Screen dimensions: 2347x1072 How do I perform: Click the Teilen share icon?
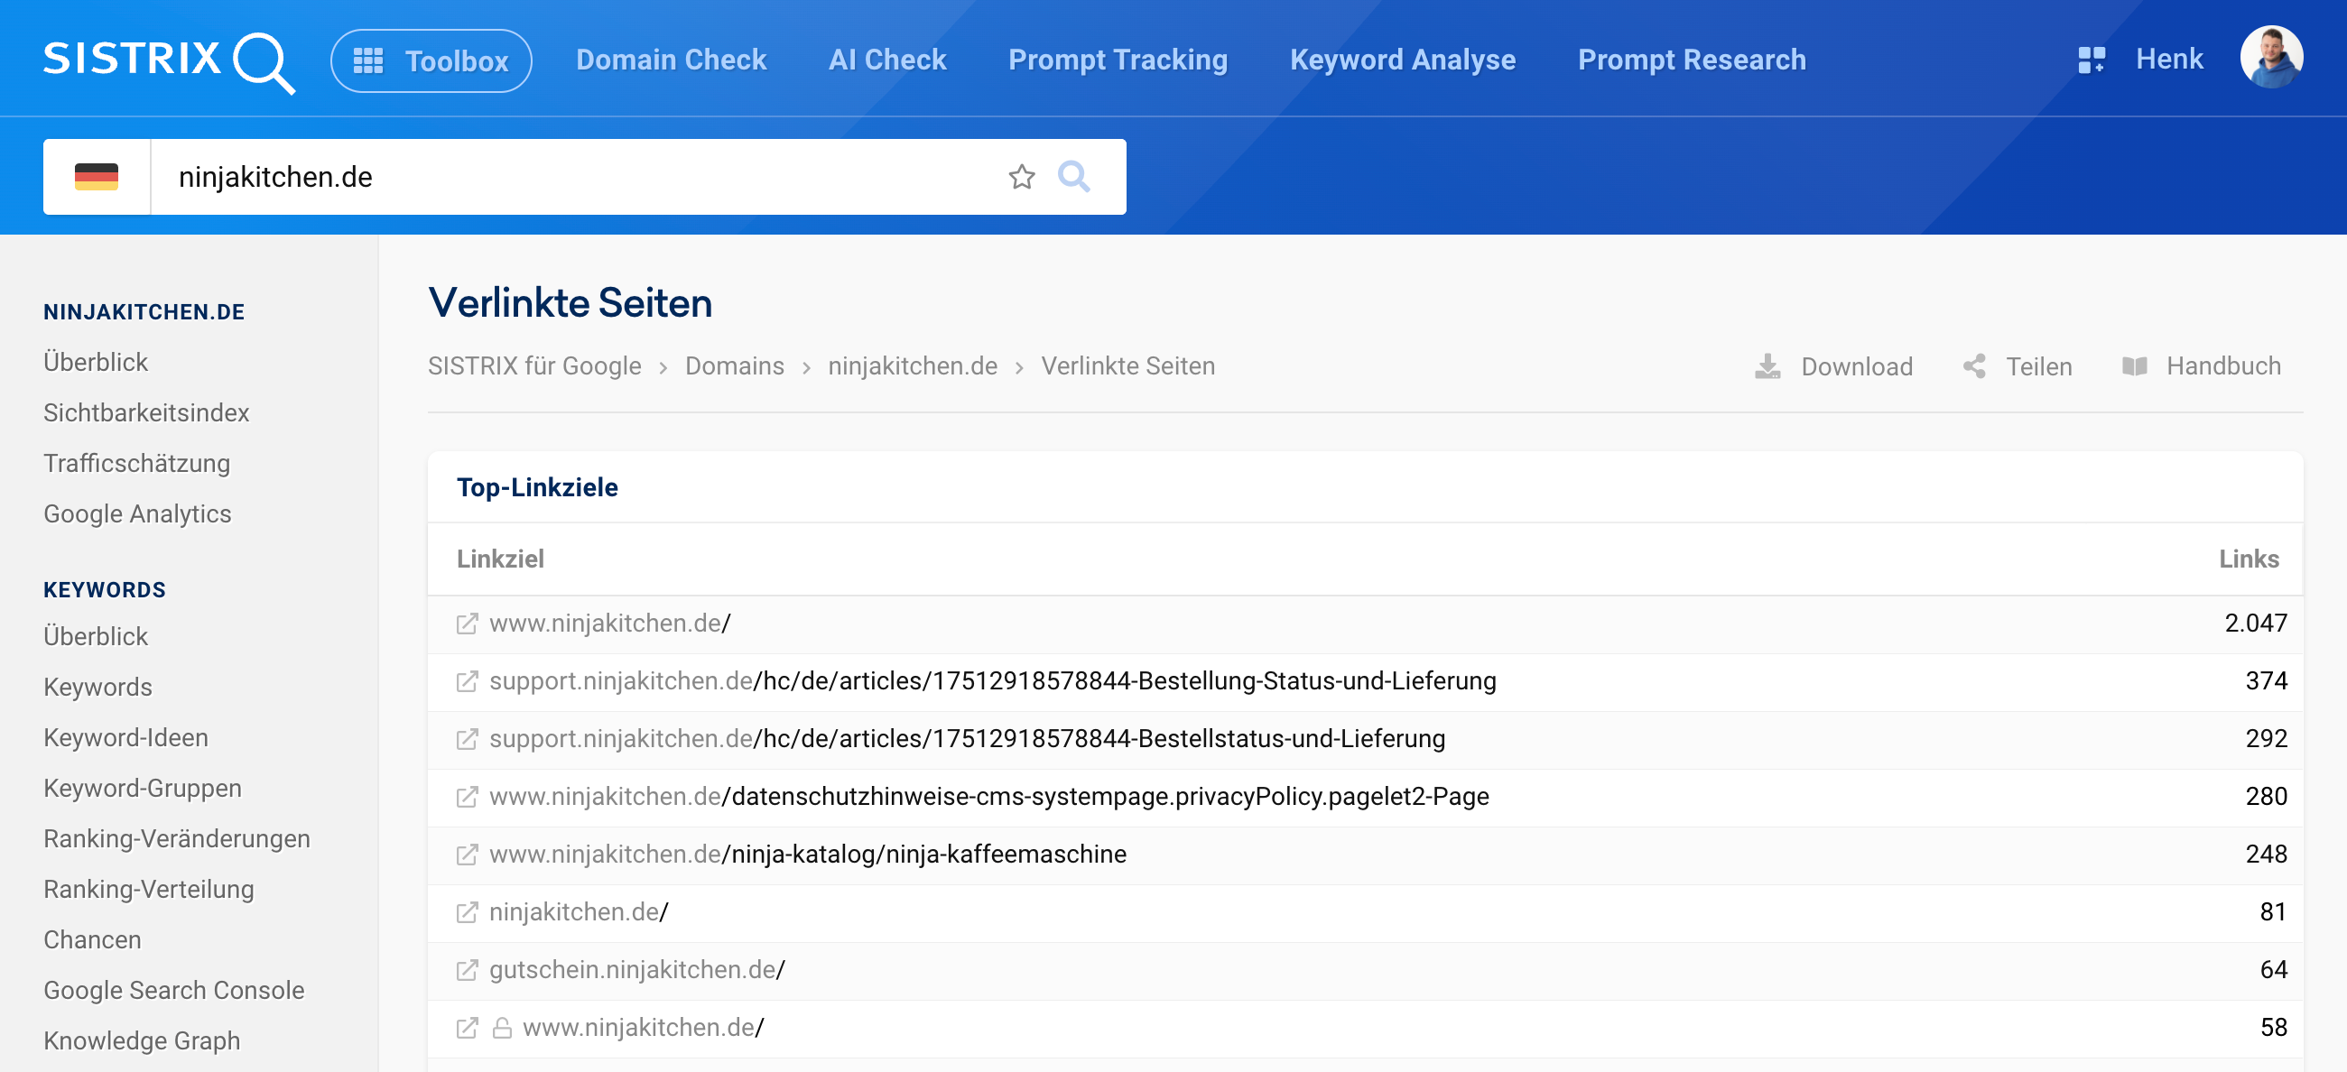click(1973, 366)
